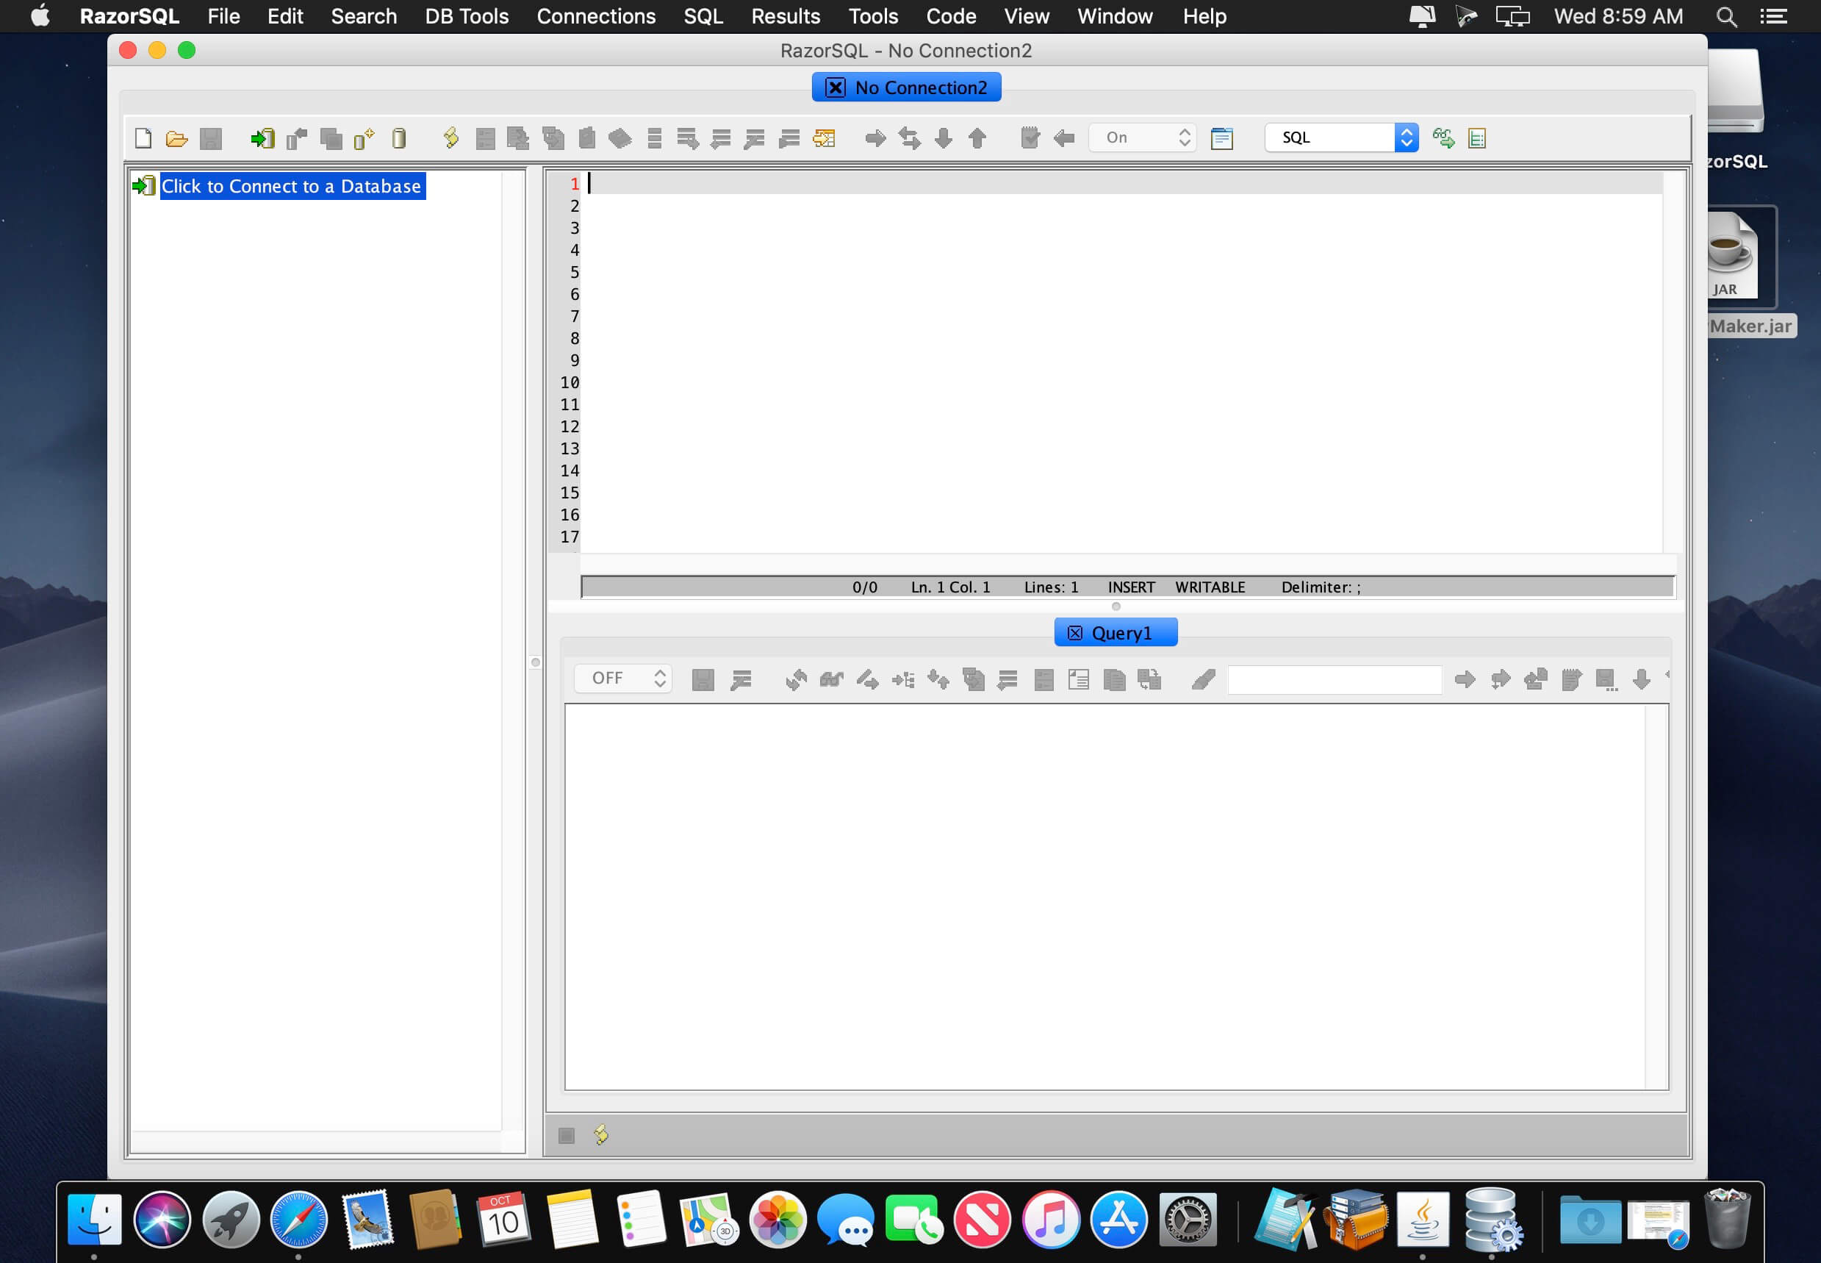The width and height of the screenshot is (1821, 1263).
Task: Open Safari from the dock
Action: click(x=299, y=1219)
